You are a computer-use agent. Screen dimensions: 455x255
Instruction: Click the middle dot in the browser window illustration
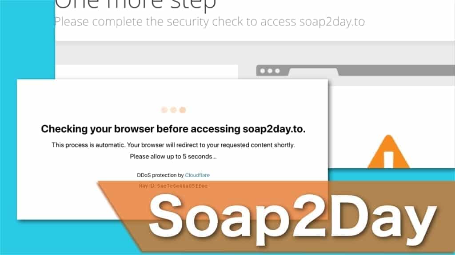point(270,71)
